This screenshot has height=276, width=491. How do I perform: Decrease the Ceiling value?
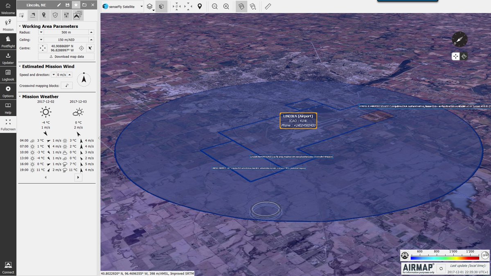tap(41, 40)
